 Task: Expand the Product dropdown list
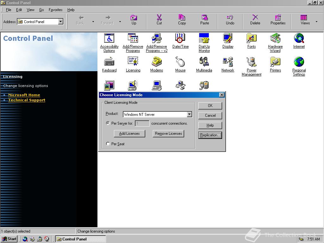189,115
